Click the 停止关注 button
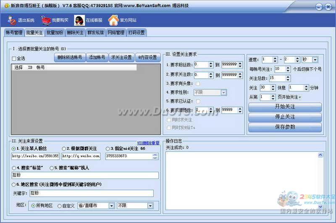 click(x=285, y=117)
